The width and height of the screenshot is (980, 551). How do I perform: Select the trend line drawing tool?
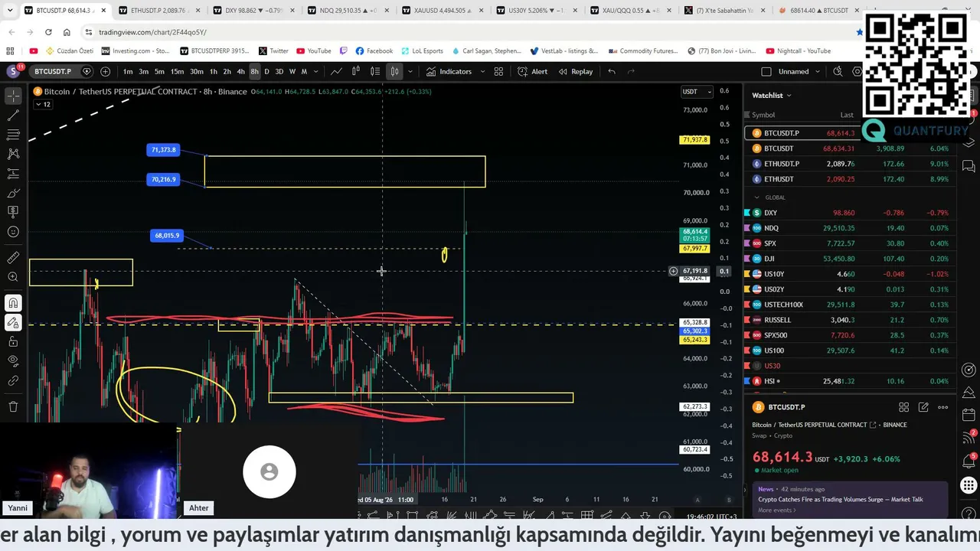13,116
